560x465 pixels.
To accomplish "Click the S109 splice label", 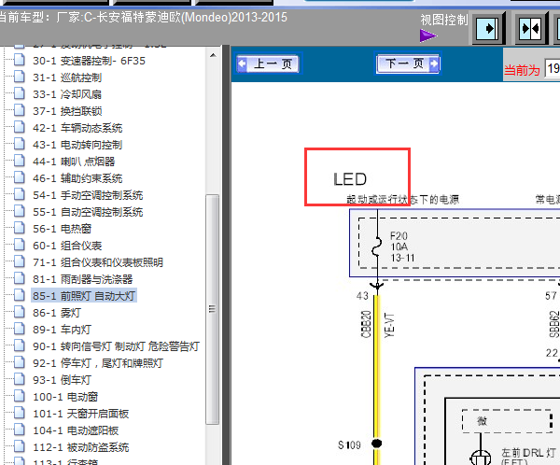I will 349,445.
